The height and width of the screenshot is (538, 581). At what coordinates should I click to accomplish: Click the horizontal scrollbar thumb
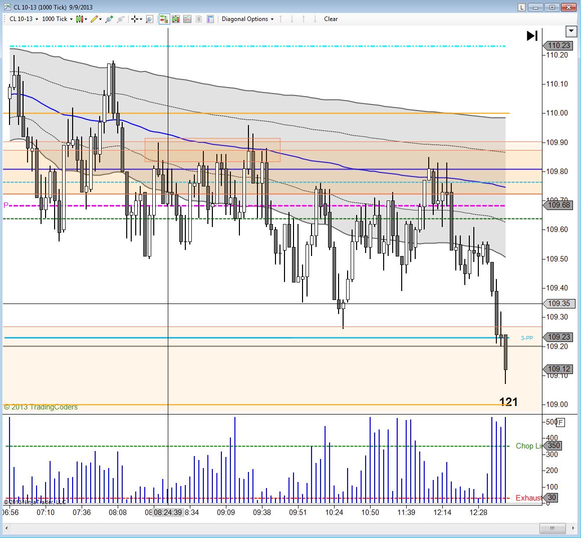tap(552, 528)
